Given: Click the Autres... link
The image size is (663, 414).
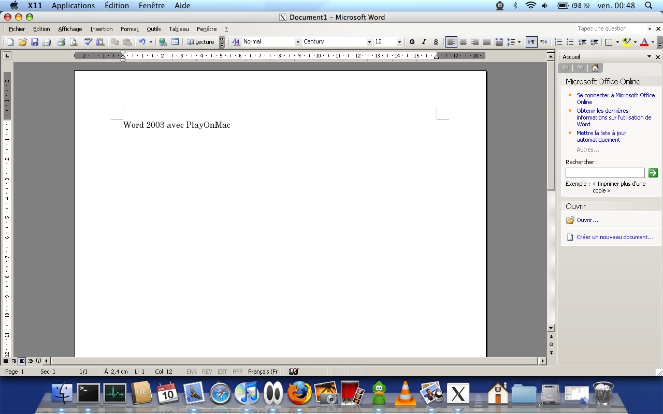Looking at the screenshot, I should (x=588, y=150).
